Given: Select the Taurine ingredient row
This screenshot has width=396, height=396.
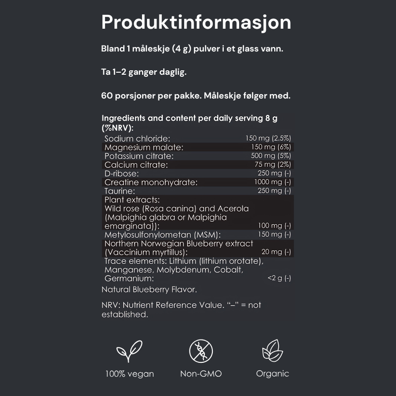Looking at the screenshot, I should click(198, 191).
